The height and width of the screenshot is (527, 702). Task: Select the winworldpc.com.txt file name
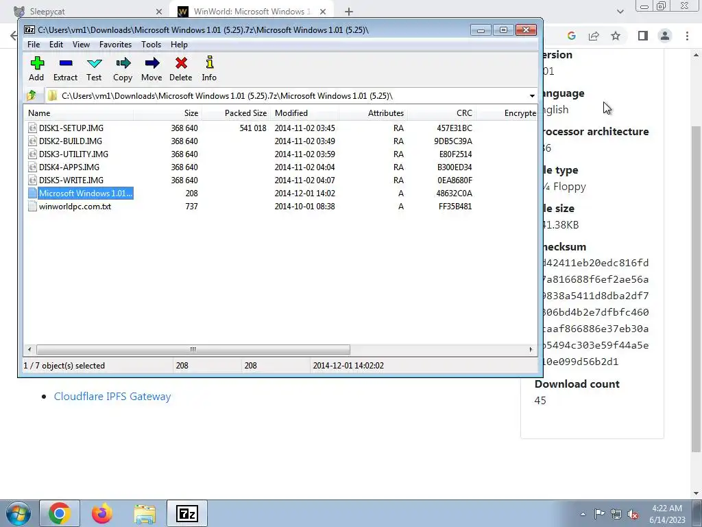coord(75,206)
